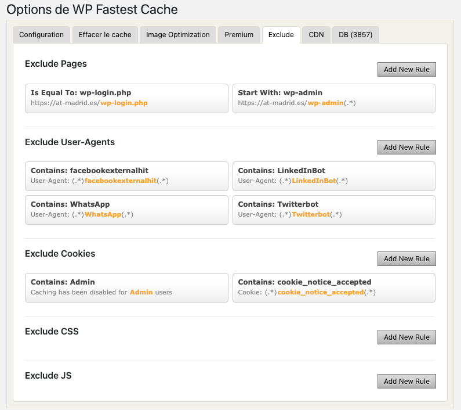This screenshot has width=461, height=410.
Task: Switch to the DB (3857) tab
Action: coord(355,35)
